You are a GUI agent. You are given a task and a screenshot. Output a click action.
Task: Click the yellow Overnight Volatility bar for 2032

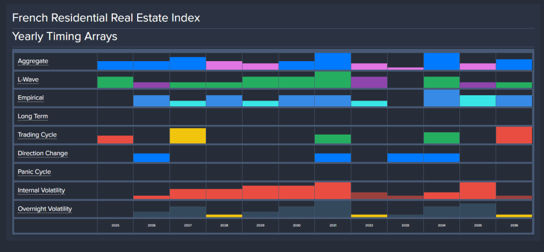tap(369, 216)
